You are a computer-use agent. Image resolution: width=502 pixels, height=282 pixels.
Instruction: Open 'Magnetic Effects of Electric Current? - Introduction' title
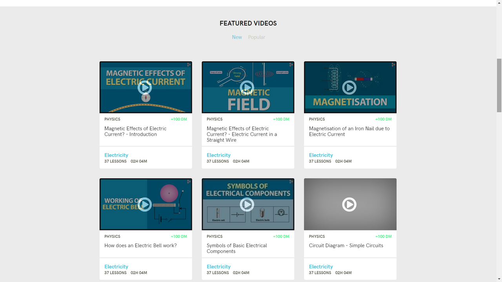click(135, 131)
